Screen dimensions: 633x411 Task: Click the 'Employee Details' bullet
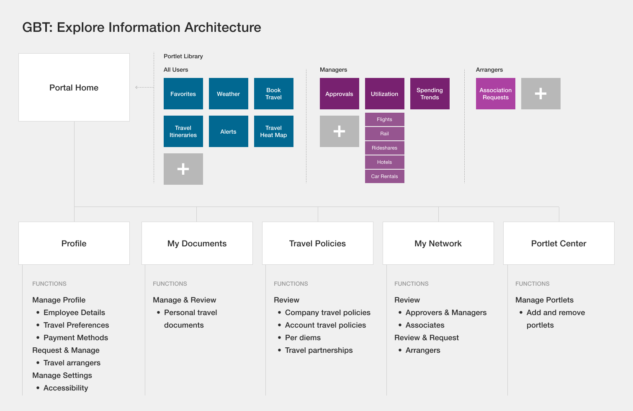[74, 313]
